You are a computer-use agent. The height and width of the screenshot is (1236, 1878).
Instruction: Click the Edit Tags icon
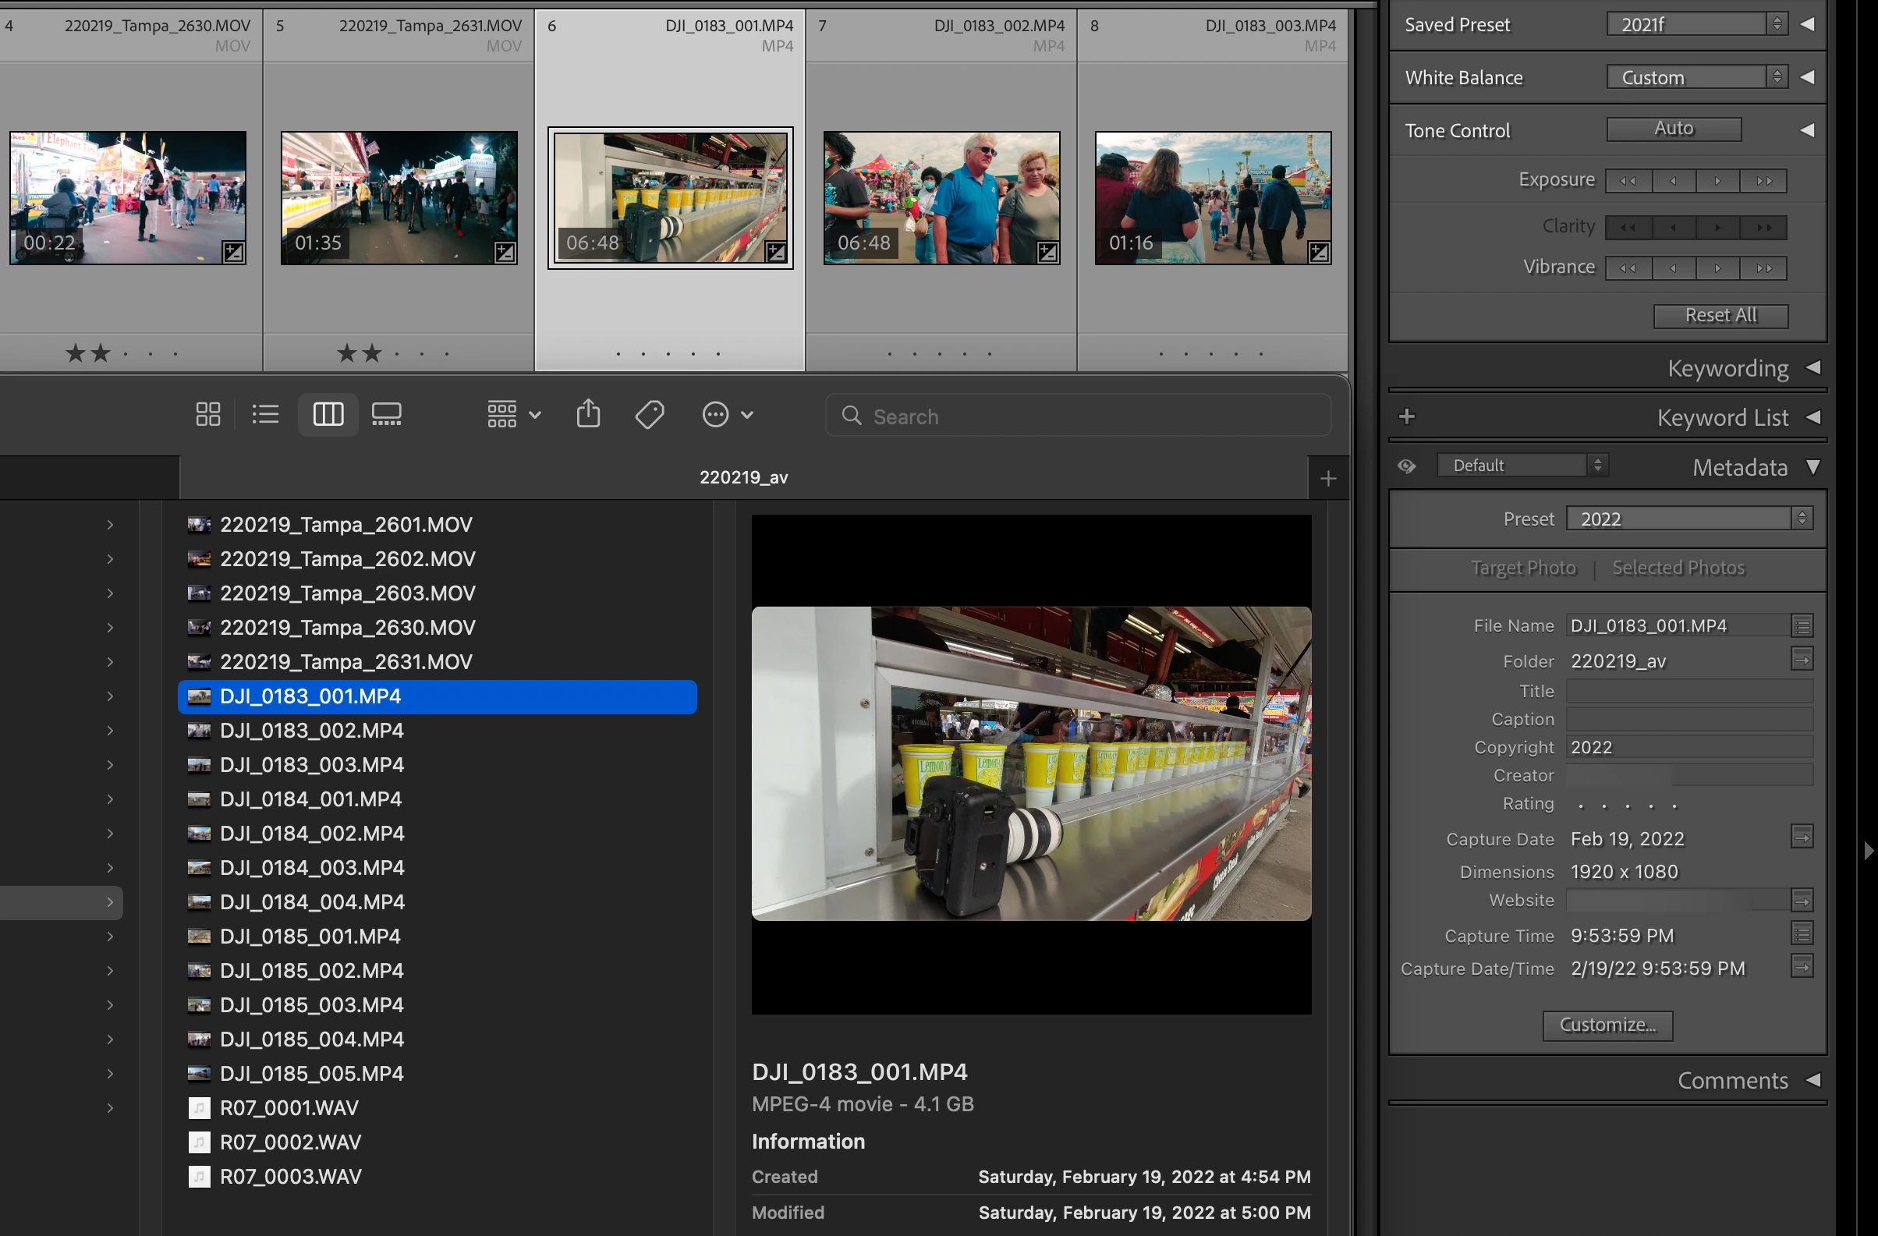point(650,414)
